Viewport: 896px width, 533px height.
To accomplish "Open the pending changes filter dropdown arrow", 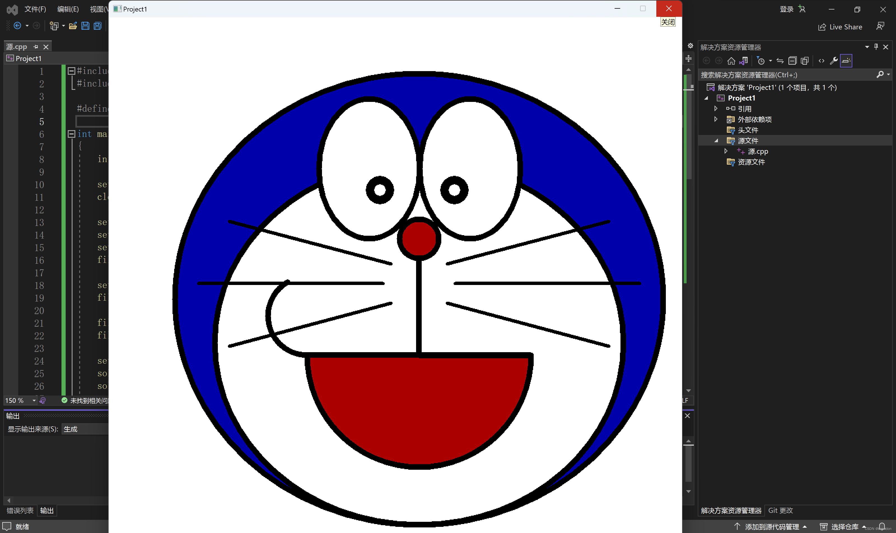I will (770, 61).
